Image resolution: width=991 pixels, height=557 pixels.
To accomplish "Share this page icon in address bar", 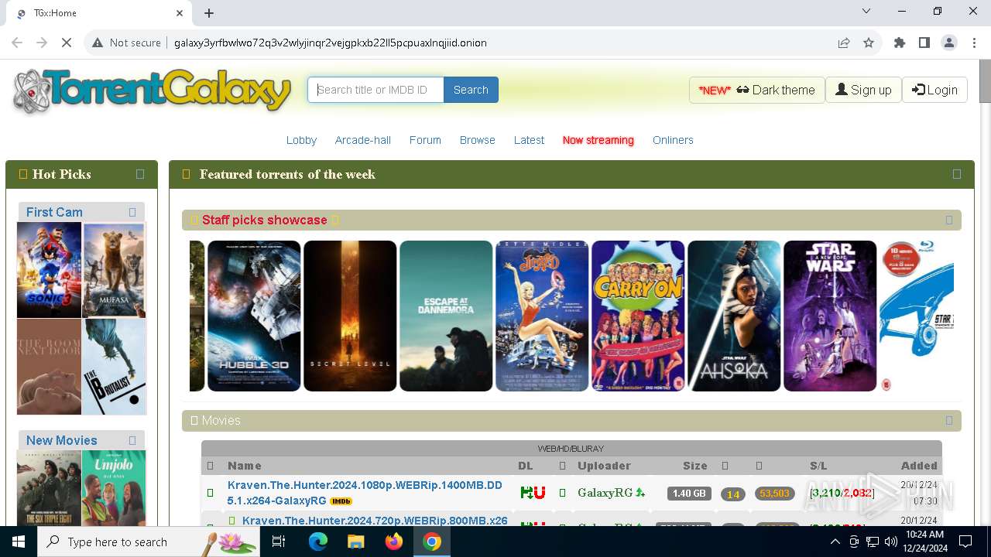I will (844, 43).
